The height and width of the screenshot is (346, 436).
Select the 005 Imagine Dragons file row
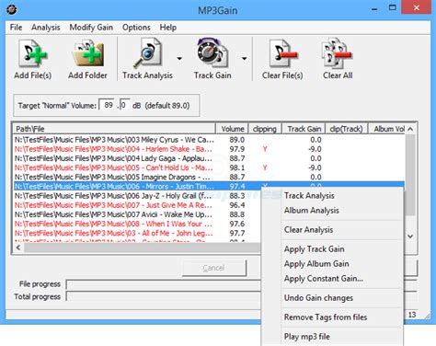coord(209,177)
